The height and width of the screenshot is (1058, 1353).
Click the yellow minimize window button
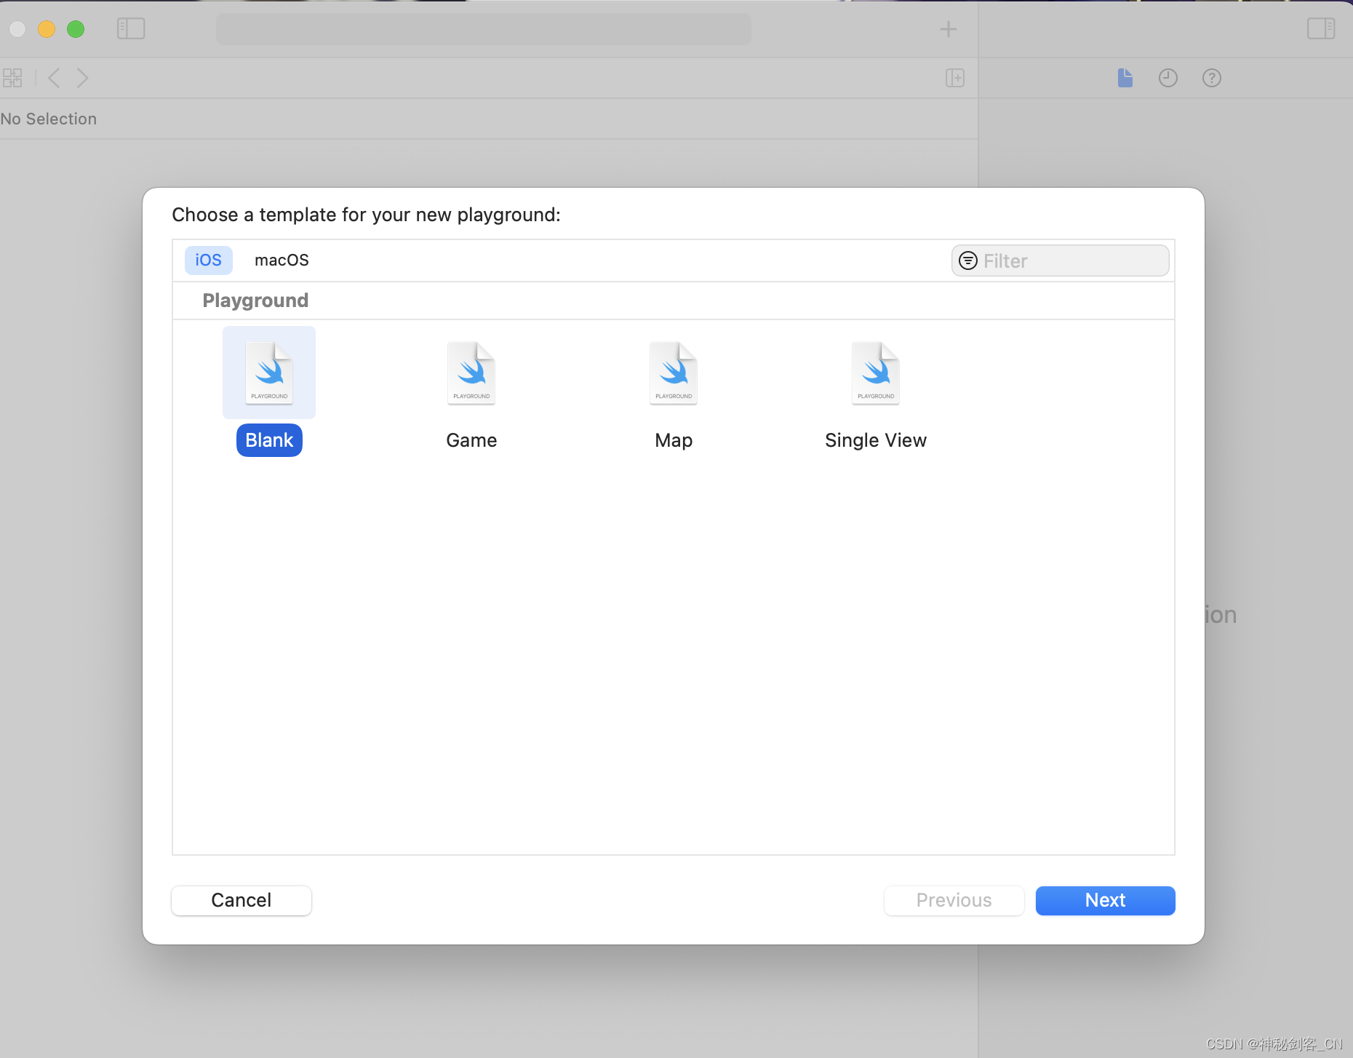click(x=47, y=29)
